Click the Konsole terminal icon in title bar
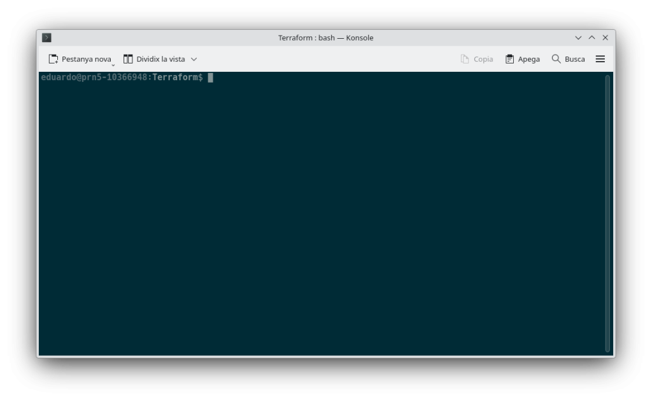The image size is (652, 401). pyautogui.click(x=46, y=37)
